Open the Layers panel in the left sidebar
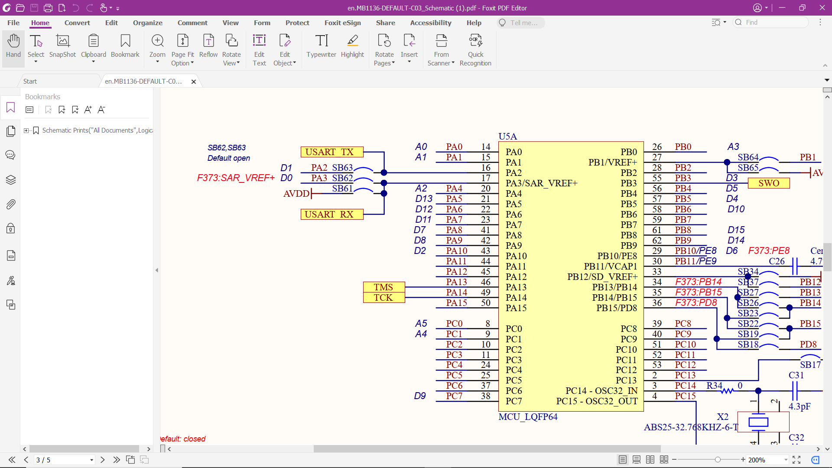This screenshot has height=468, width=832. pos(10,180)
